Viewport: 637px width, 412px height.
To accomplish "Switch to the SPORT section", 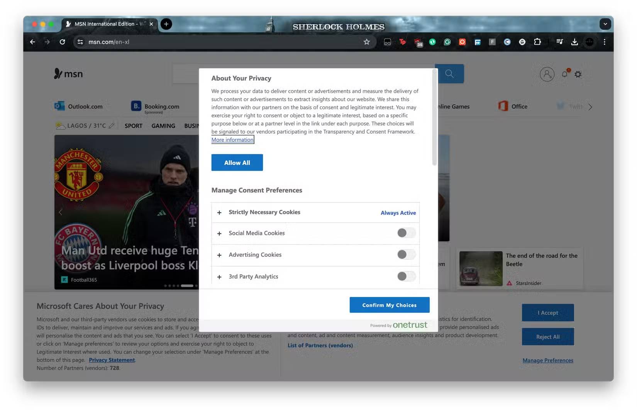I will [133, 126].
